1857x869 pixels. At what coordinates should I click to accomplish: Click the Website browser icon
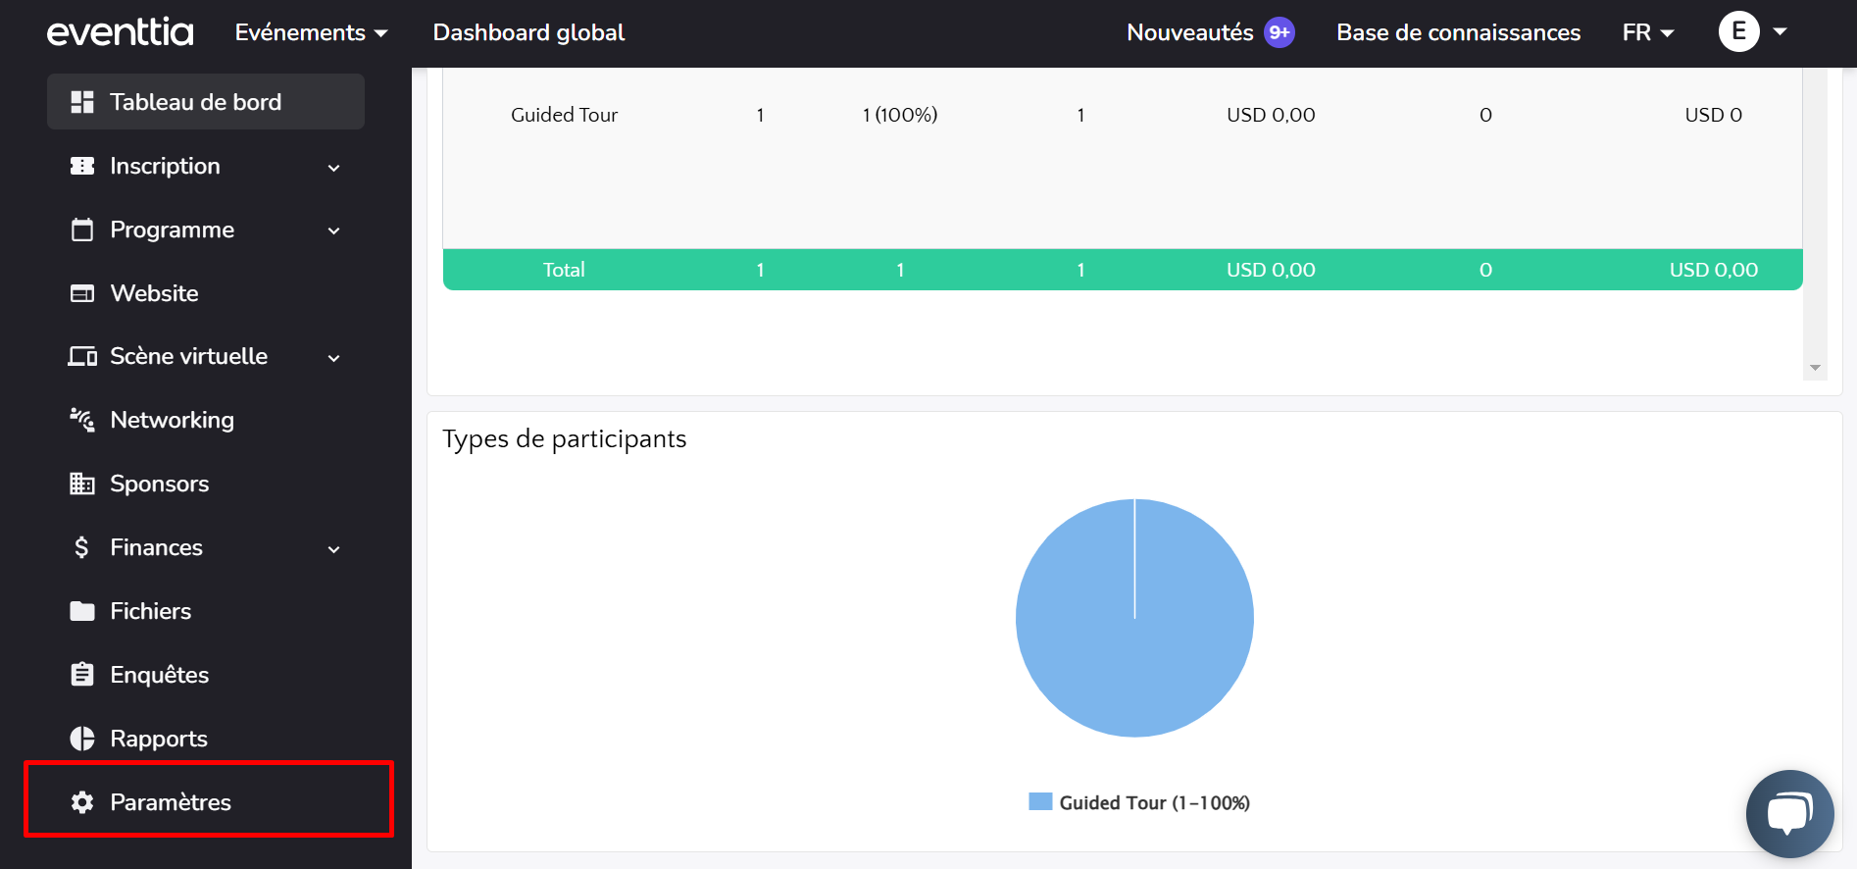click(82, 293)
